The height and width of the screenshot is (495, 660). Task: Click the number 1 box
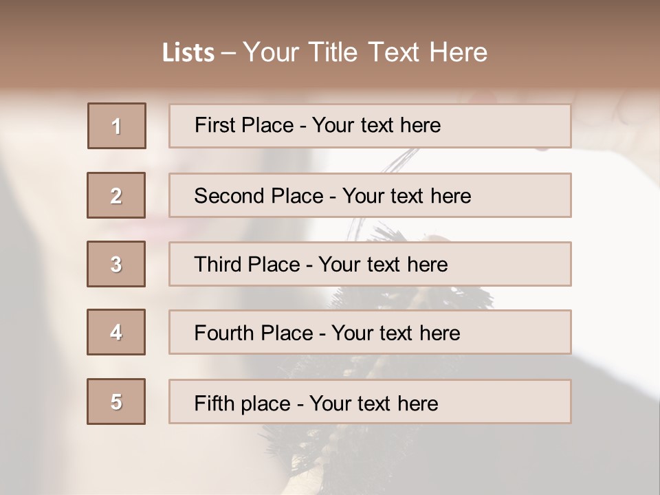(117, 126)
